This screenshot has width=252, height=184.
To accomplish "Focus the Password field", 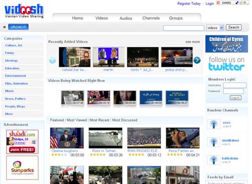I will tap(233, 91).
